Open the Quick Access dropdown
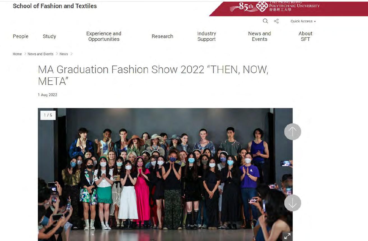368x241 pixels. point(303,21)
